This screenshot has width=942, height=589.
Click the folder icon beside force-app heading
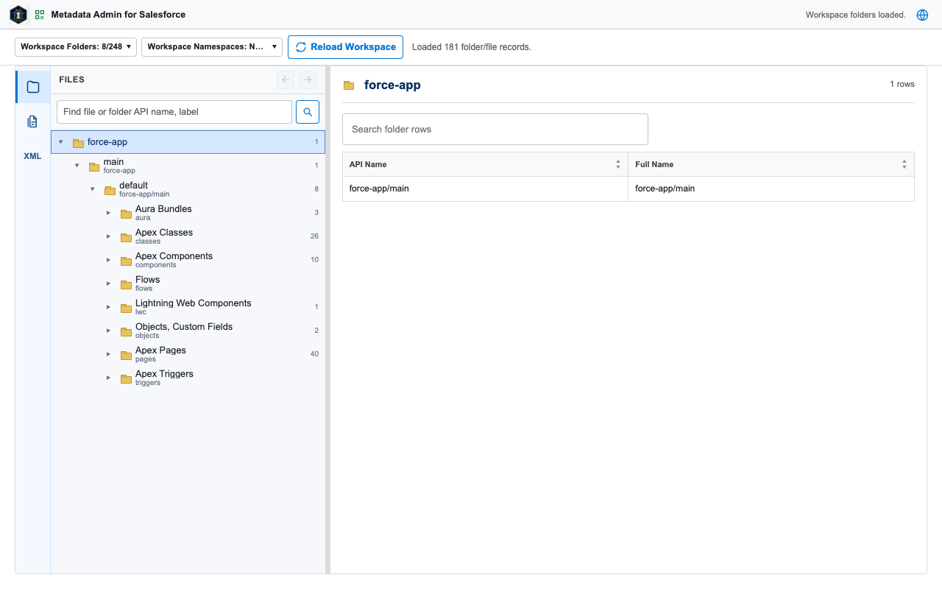click(x=349, y=85)
